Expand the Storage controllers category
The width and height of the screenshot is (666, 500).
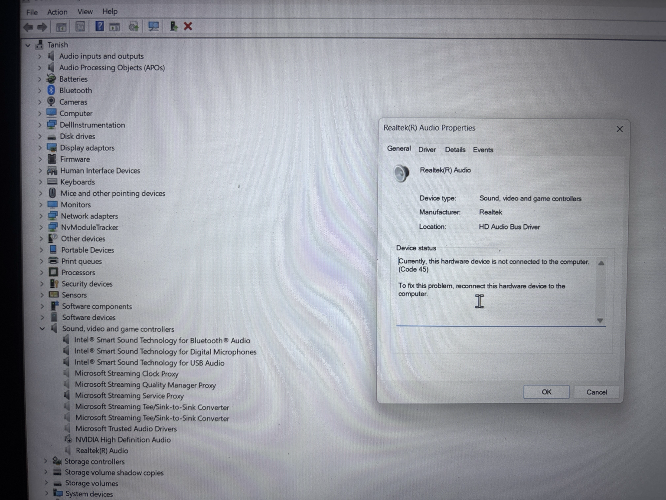coord(46,461)
